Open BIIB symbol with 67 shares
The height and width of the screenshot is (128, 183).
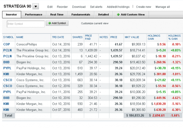(x=6, y=62)
